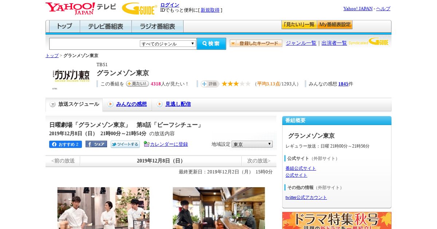Click the orange arrow icon beside 見逃し配信
Viewport: 437px width, 229px height.
[x=160, y=104]
